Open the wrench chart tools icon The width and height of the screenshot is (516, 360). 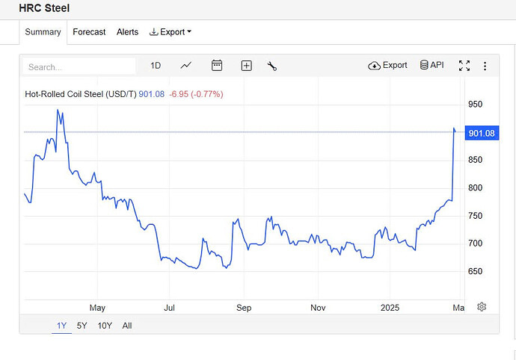(271, 66)
